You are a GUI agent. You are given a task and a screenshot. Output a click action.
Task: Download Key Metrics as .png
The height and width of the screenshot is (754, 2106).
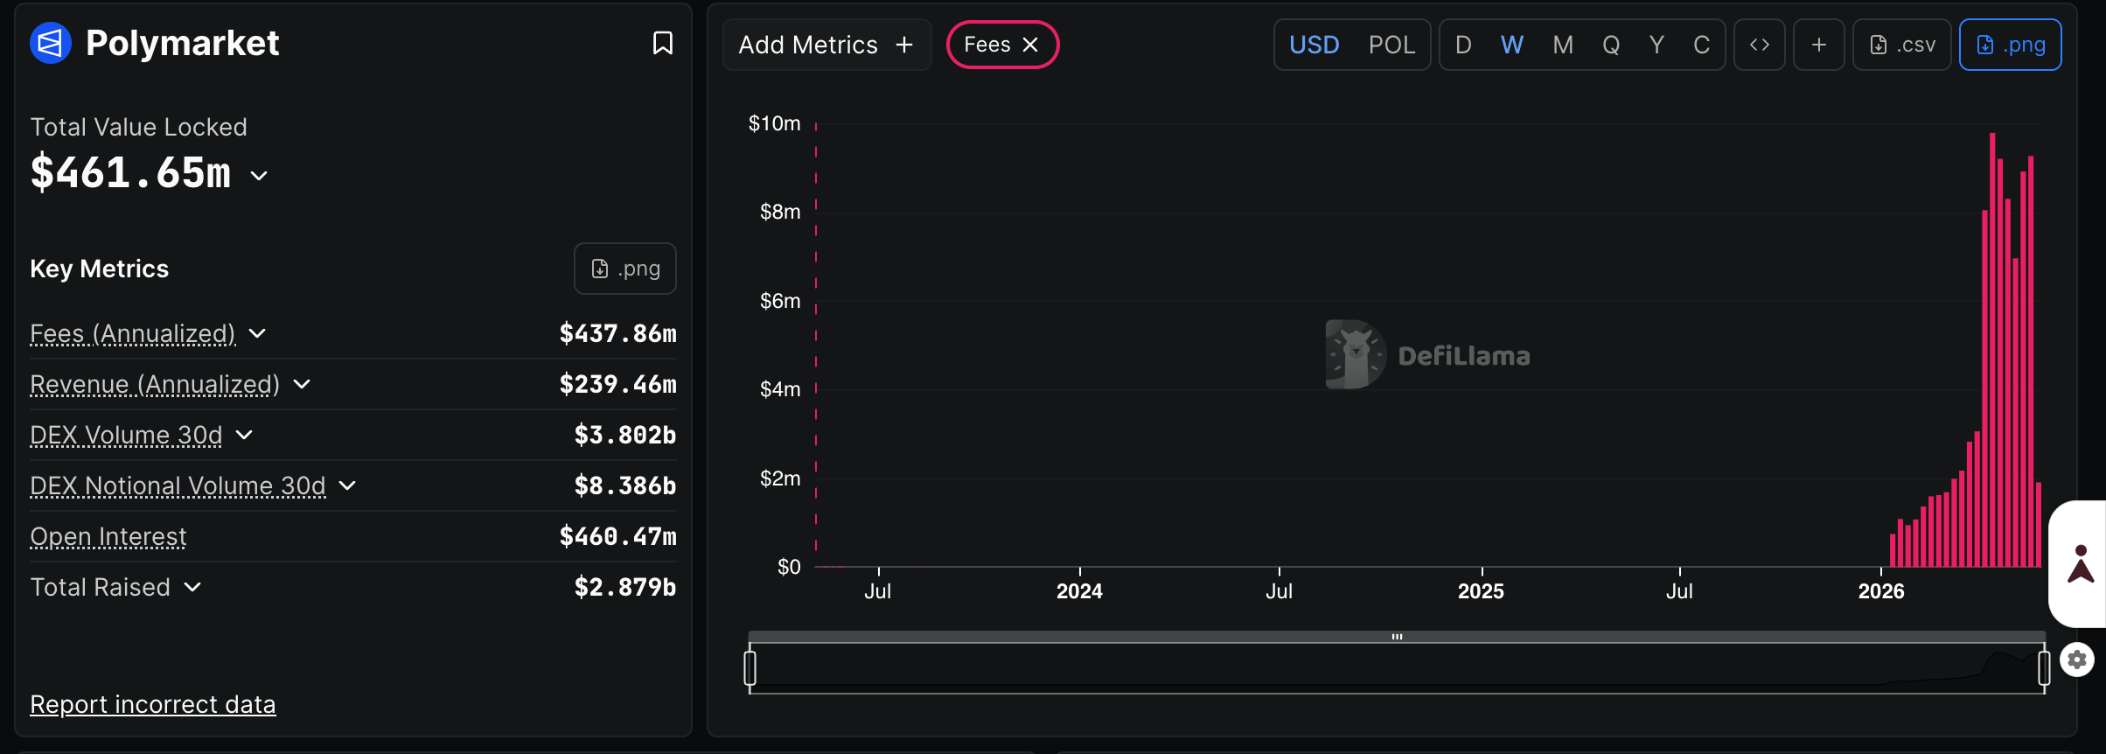625,269
